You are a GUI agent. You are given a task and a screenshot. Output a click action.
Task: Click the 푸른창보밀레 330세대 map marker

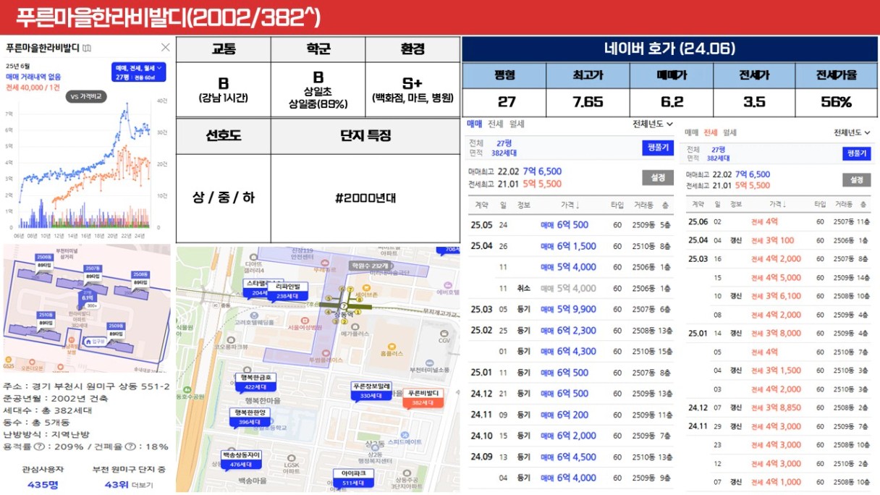coord(372,390)
